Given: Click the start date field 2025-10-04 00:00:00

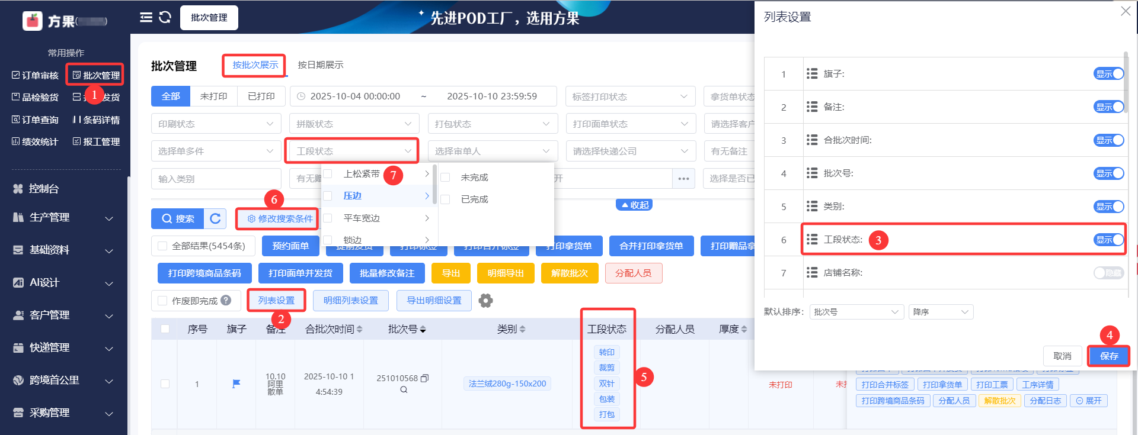Looking at the screenshot, I should (x=355, y=96).
